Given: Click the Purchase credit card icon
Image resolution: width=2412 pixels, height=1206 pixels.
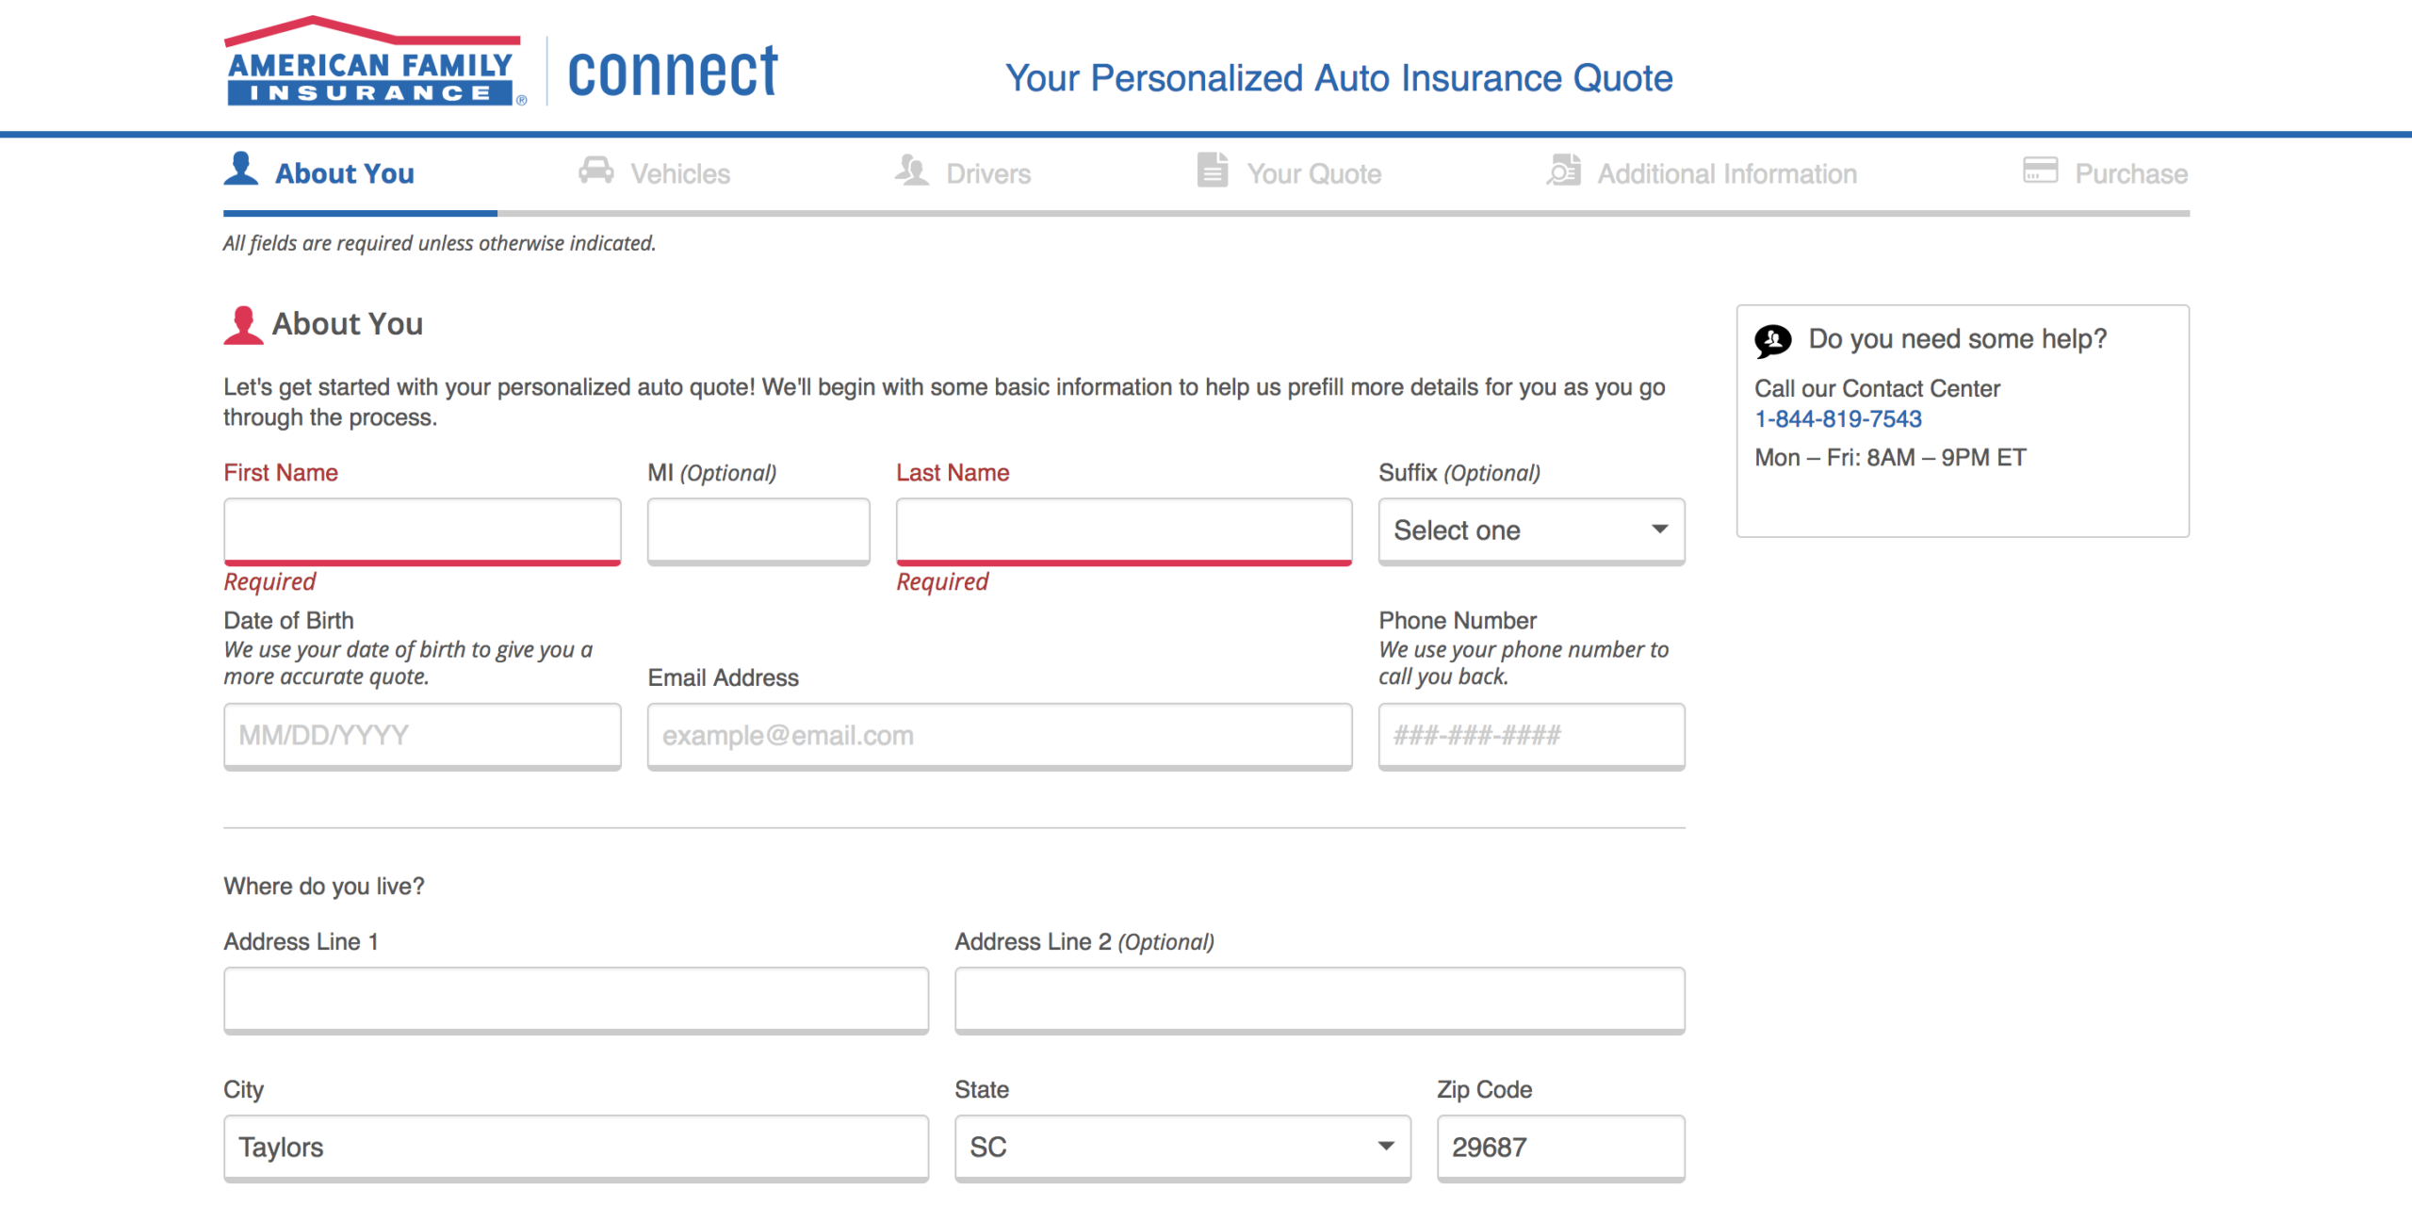Looking at the screenshot, I should (2040, 171).
